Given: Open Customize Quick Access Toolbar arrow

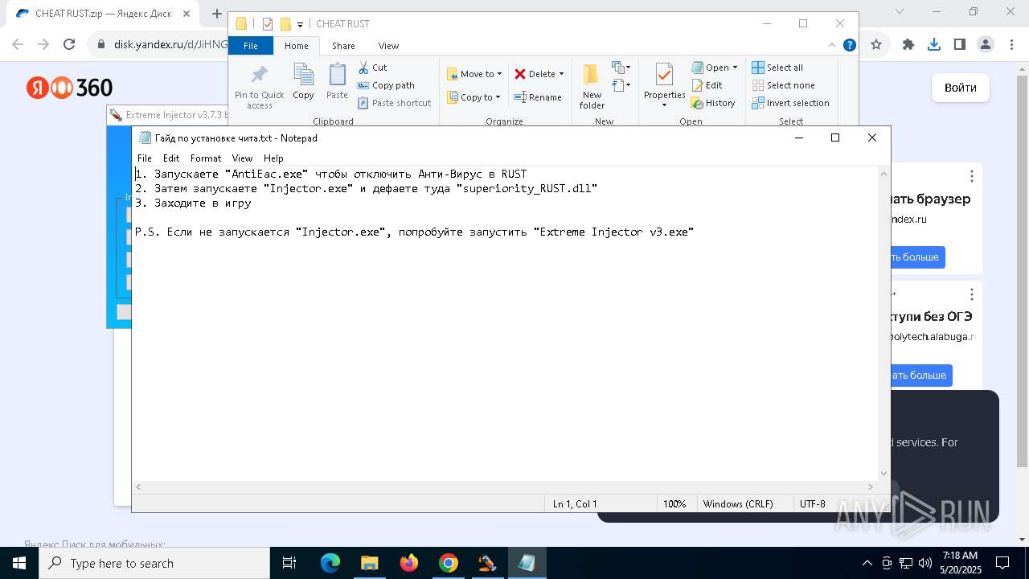Looking at the screenshot, I should pos(300,24).
